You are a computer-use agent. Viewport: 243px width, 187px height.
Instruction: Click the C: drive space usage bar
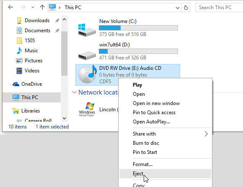click(x=138, y=28)
